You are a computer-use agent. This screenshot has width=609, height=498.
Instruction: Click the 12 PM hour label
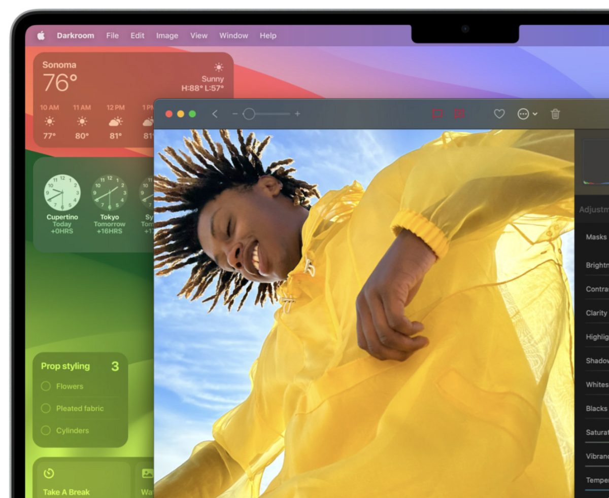(x=116, y=108)
